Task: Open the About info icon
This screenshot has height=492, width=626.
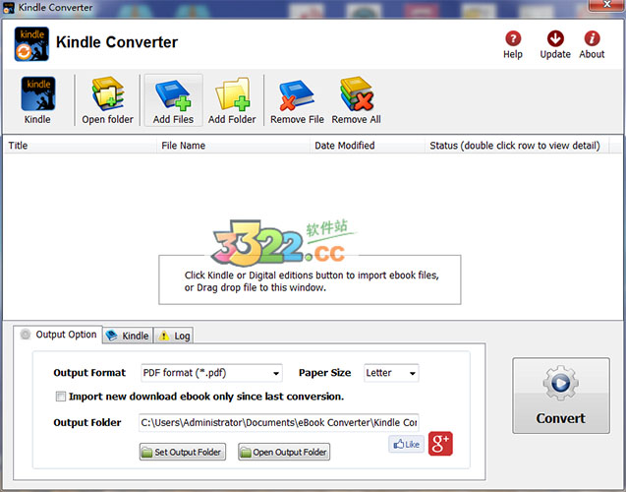Action: click(592, 44)
